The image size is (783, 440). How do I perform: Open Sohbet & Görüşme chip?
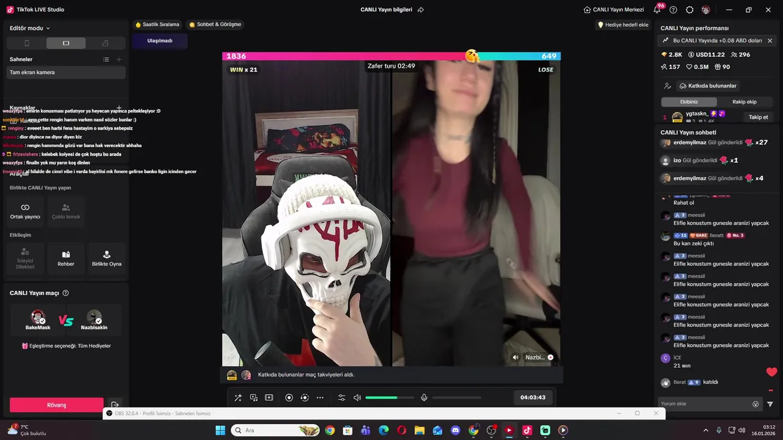(215, 24)
